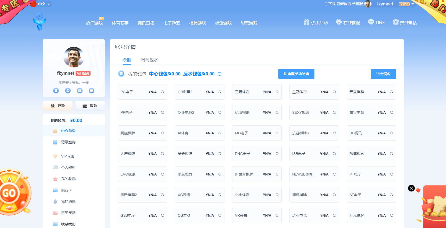Click the bank card icon under username
The height and width of the screenshot is (228, 446).
pos(92,91)
